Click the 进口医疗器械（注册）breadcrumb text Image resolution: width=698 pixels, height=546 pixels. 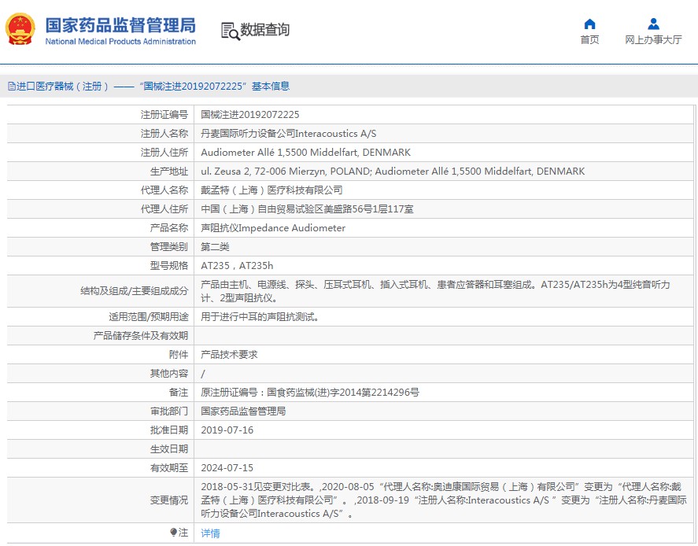[x=62, y=87]
